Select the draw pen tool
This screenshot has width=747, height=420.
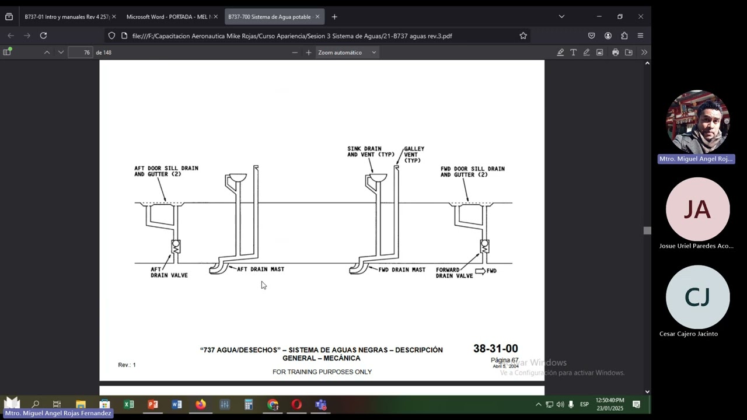click(x=587, y=52)
